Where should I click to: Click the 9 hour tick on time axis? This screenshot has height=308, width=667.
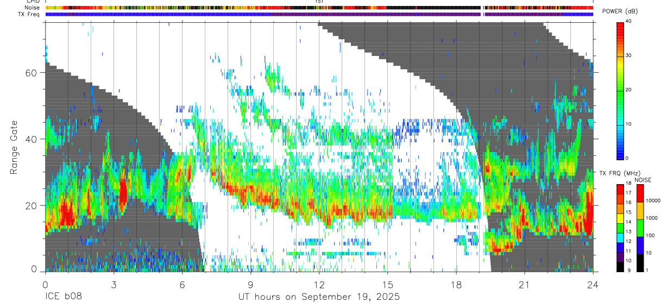[250, 284]
